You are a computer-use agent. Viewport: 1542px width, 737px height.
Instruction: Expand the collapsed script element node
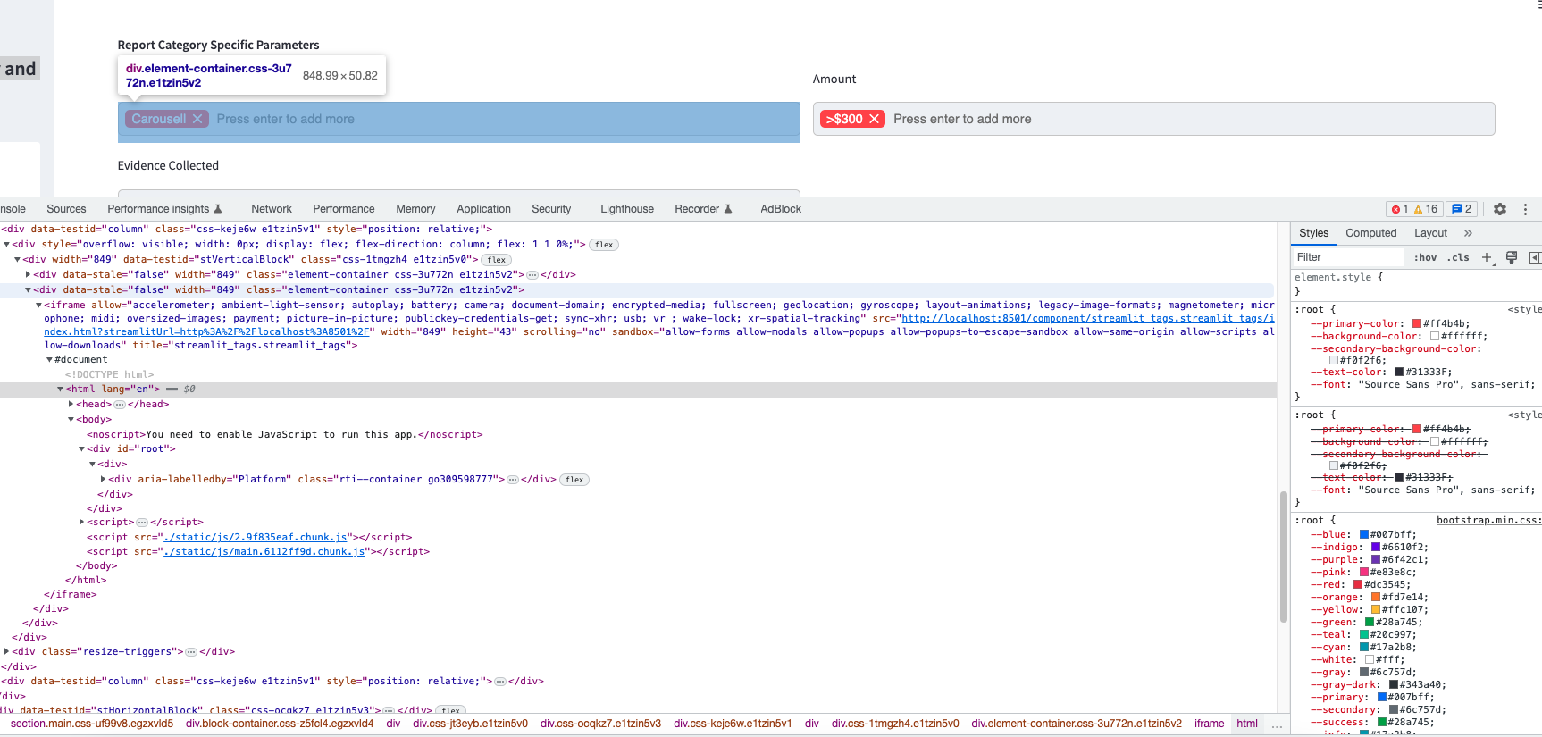(x=82, y=523)
